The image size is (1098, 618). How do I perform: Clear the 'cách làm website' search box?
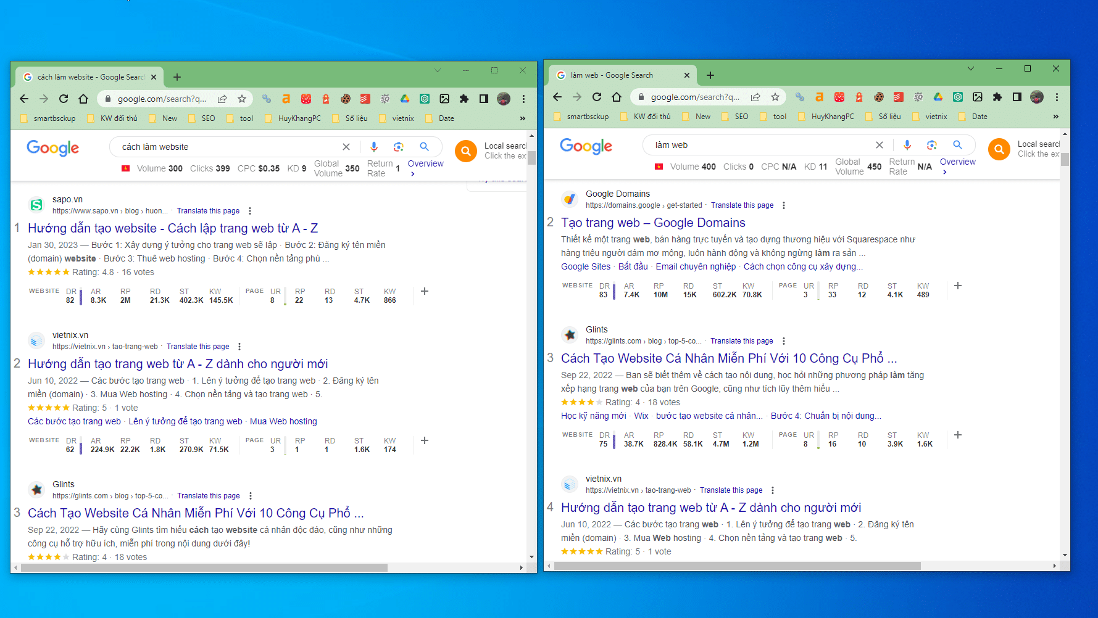click(346, 147)
